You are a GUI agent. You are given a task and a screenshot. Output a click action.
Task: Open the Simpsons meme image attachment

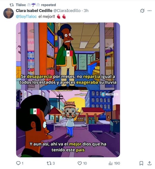(68, 90)
